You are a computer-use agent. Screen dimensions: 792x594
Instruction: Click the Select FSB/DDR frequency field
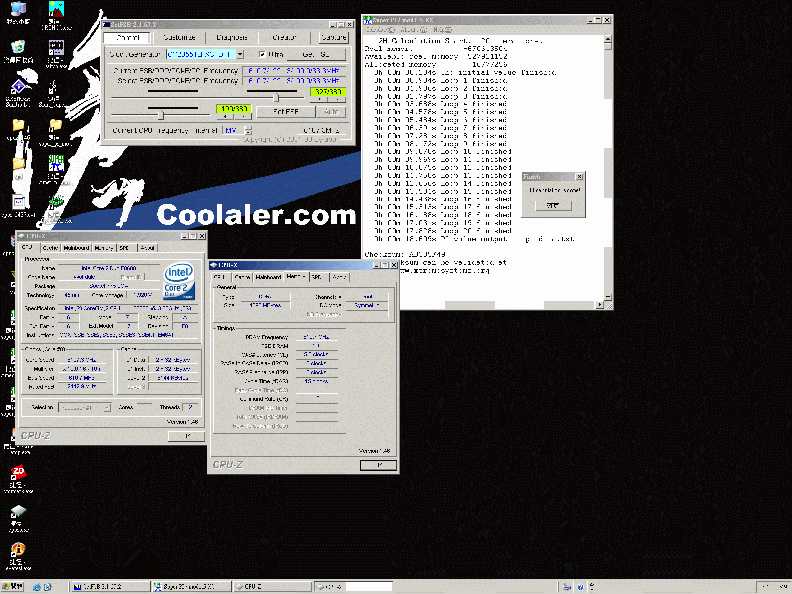[294, 81]
